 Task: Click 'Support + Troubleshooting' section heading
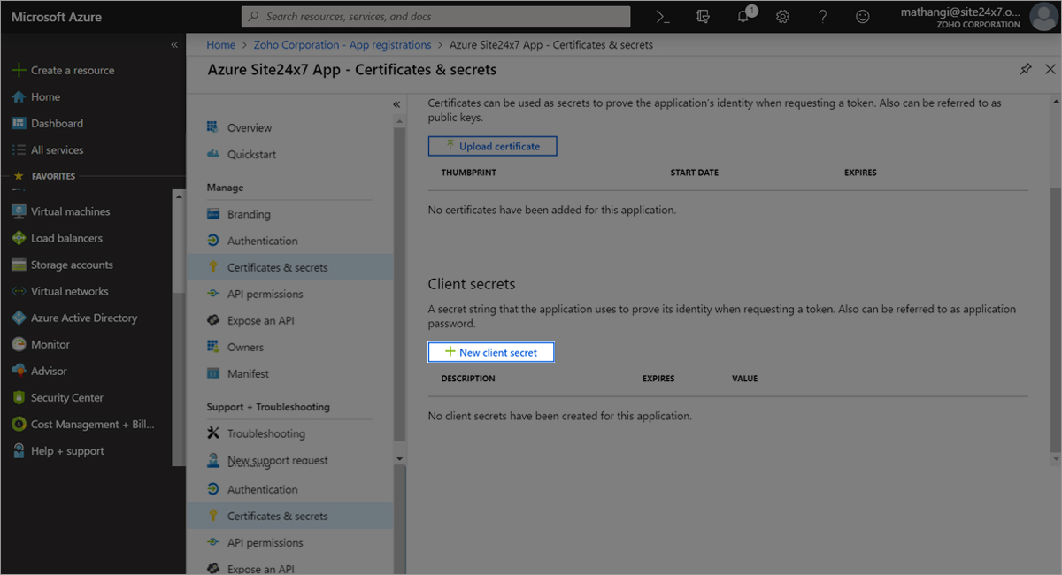pos(268,407)
